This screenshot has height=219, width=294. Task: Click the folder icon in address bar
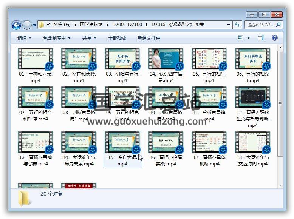pyautogui.click(x=41, y=25)
